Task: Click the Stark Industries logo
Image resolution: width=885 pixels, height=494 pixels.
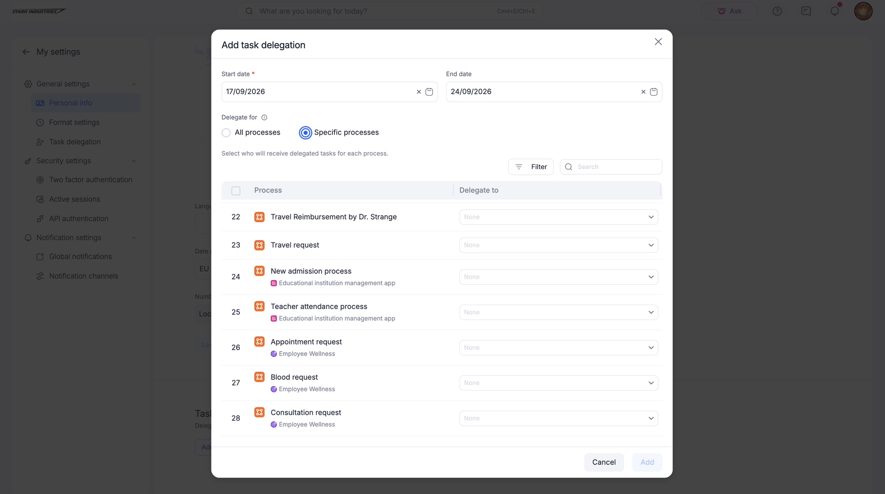Action: tap(39, 11)
